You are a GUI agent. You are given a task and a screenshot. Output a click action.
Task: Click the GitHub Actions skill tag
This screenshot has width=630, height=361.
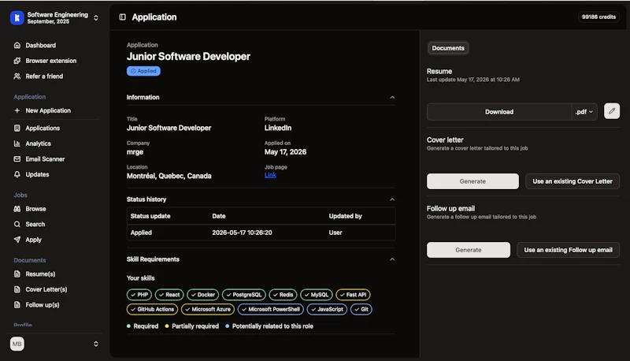point(152,309)
